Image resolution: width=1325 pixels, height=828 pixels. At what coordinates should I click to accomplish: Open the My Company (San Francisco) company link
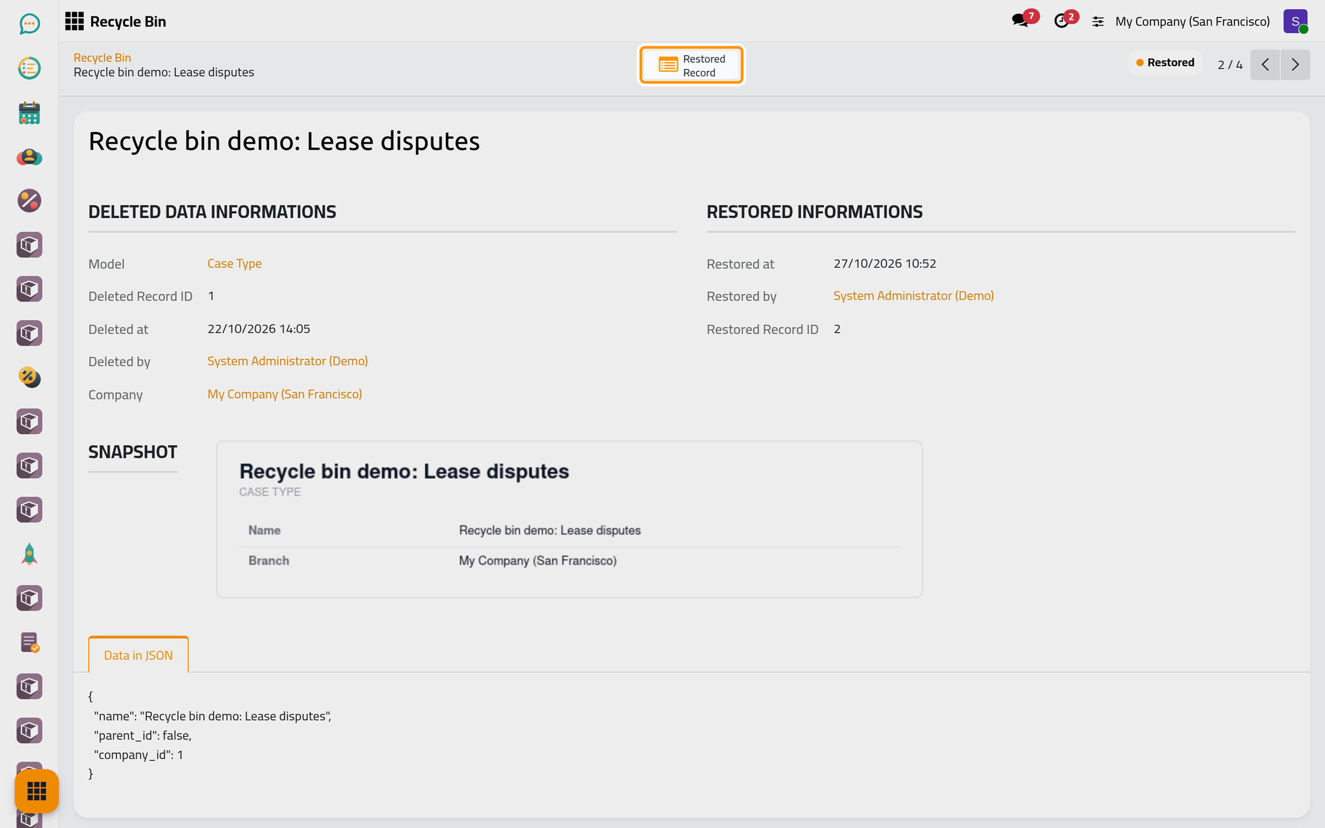(285, 394)
